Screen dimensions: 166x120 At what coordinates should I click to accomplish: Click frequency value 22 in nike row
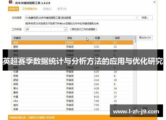pyautogui.click(x=115, y=101)
